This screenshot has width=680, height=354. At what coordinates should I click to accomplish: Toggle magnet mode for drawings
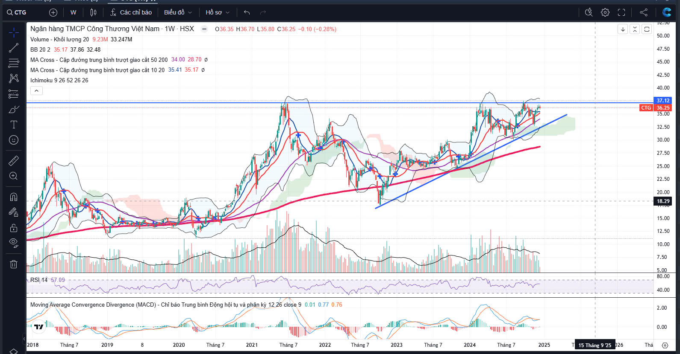click(14, 197)
